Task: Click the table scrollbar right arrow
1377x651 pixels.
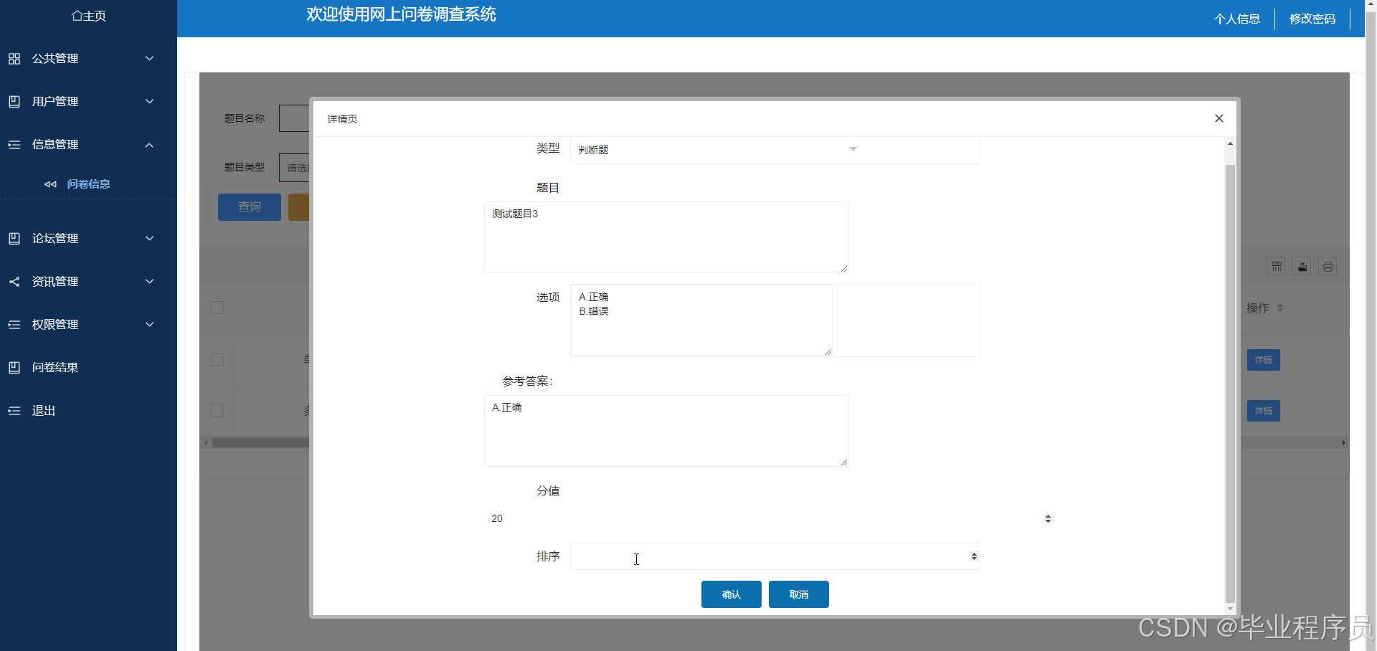Action: click(x=1344, y=443)
